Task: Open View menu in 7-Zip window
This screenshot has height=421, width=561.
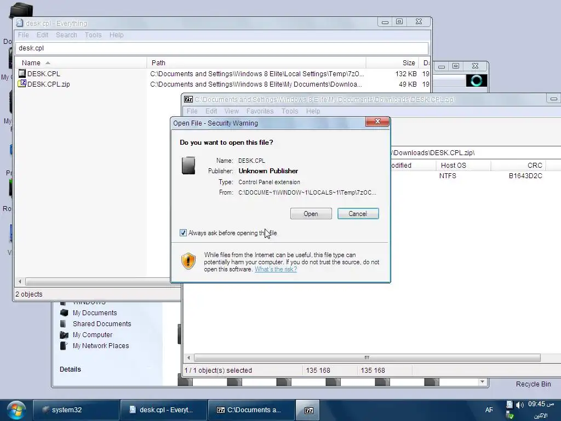Action: point(232,111)
